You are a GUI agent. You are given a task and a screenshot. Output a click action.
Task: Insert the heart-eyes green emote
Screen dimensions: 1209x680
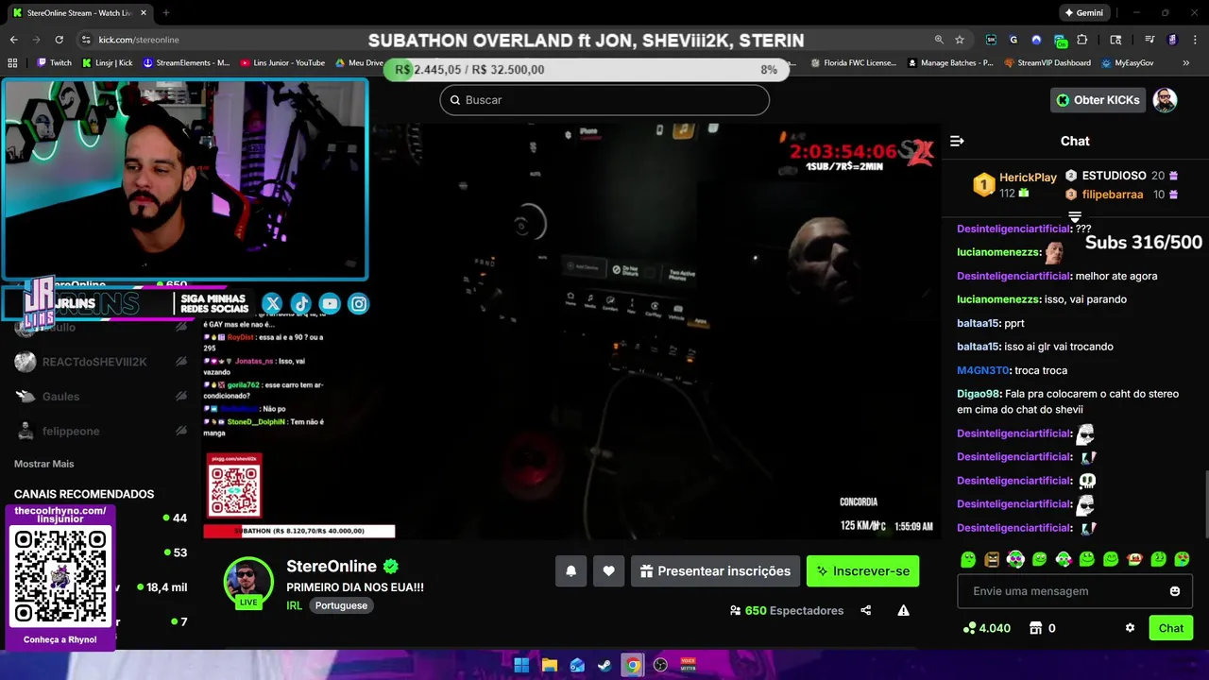tap(1182, 559)
